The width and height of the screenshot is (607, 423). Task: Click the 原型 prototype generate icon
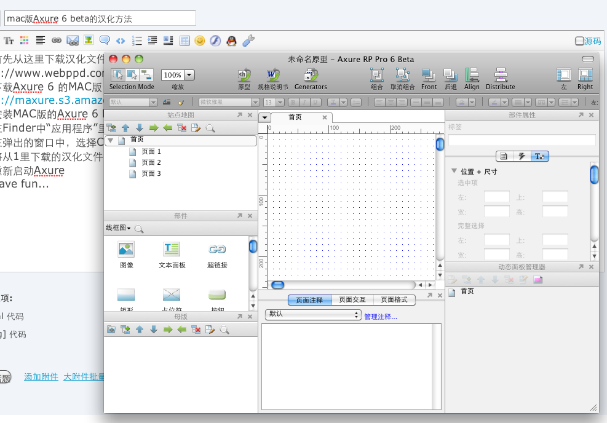point(244,74)
